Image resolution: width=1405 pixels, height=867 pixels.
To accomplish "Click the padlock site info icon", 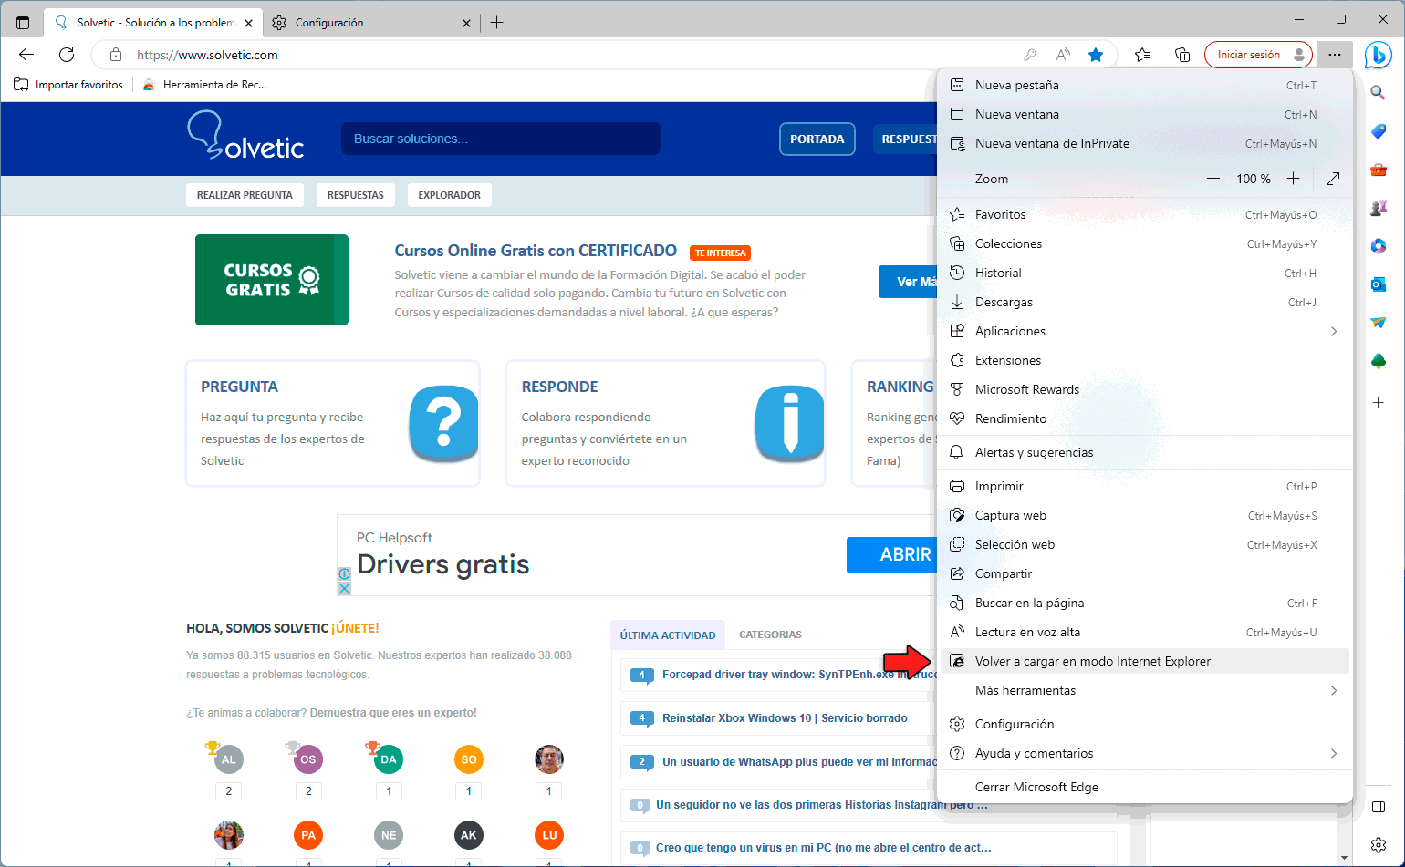I will coord(116,55).
